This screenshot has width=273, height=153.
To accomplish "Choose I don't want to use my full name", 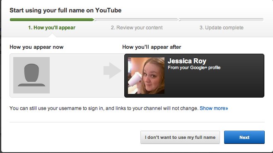I will pos(180,137).
